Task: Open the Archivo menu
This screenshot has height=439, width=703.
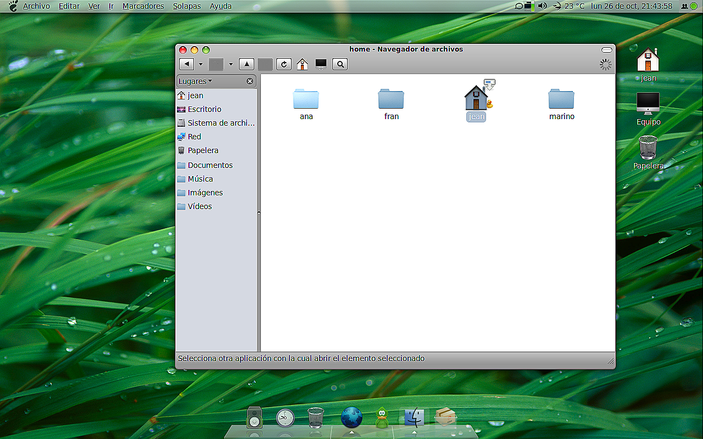Action: pyautogui.click(x=36, y=6)
